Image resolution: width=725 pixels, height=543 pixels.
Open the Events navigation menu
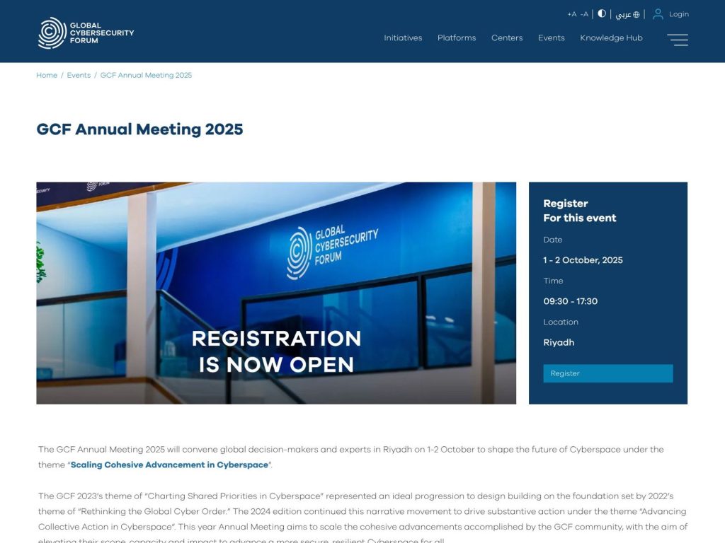click(x=551, y=38)
